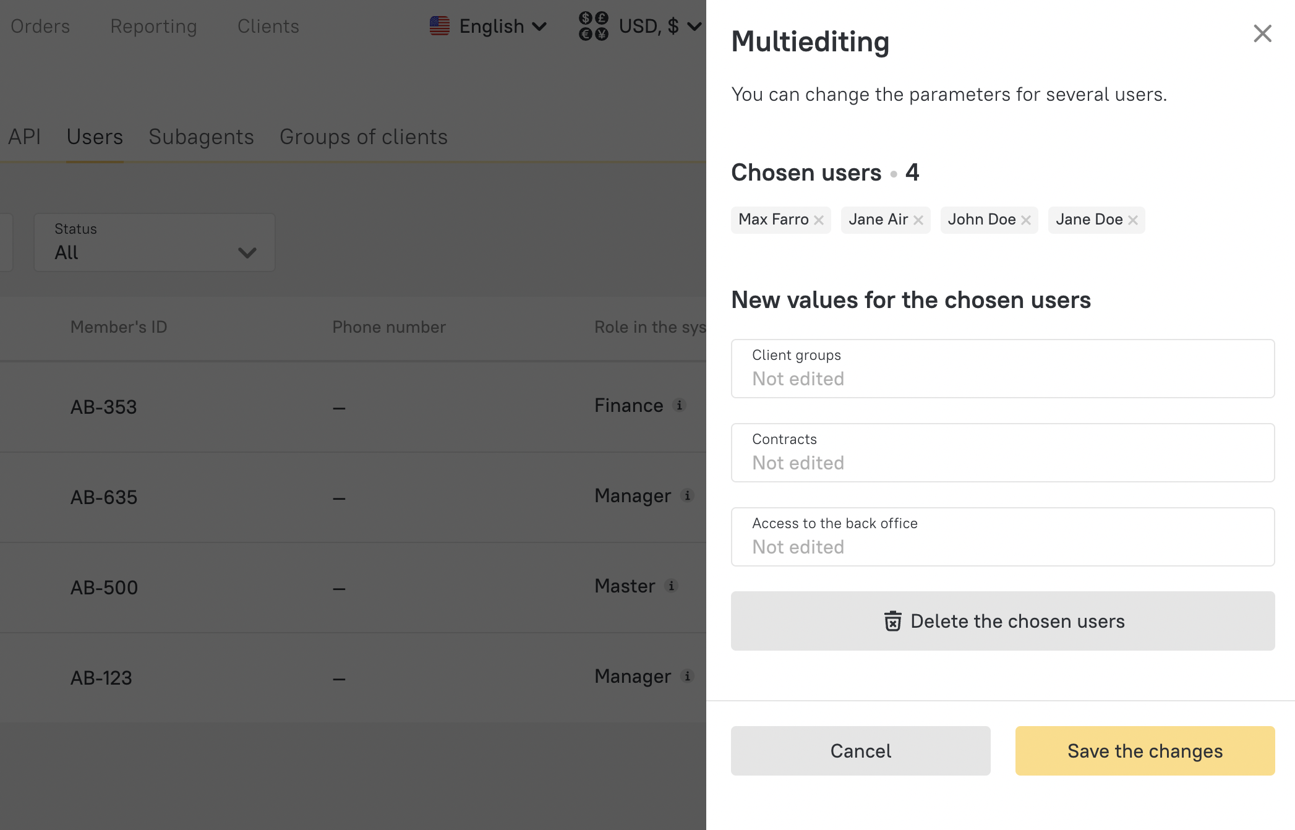This screenshot has height=830, width=1295.
Task: Remove Jane Doe from the selection
Action: 1134,220
